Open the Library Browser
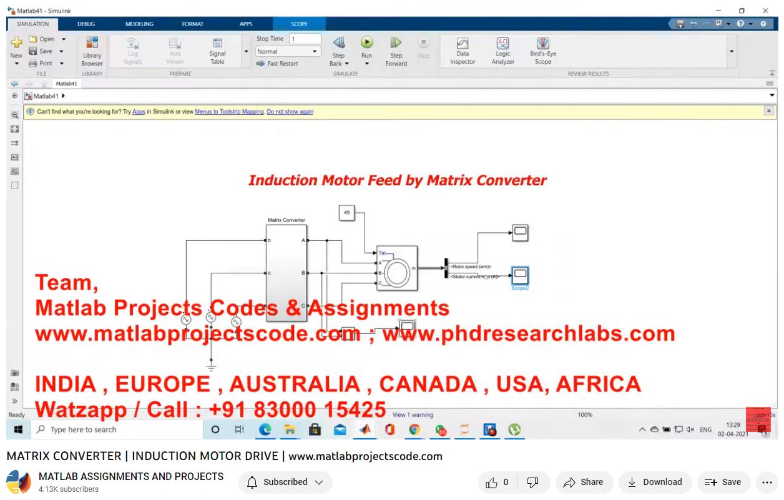 click(x=92, y=51)
